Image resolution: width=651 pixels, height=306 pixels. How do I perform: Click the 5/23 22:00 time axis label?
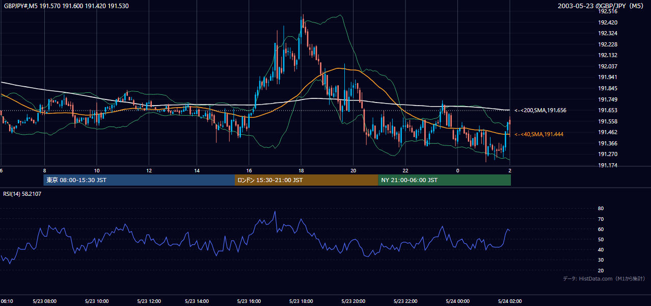tap(405, 301)
